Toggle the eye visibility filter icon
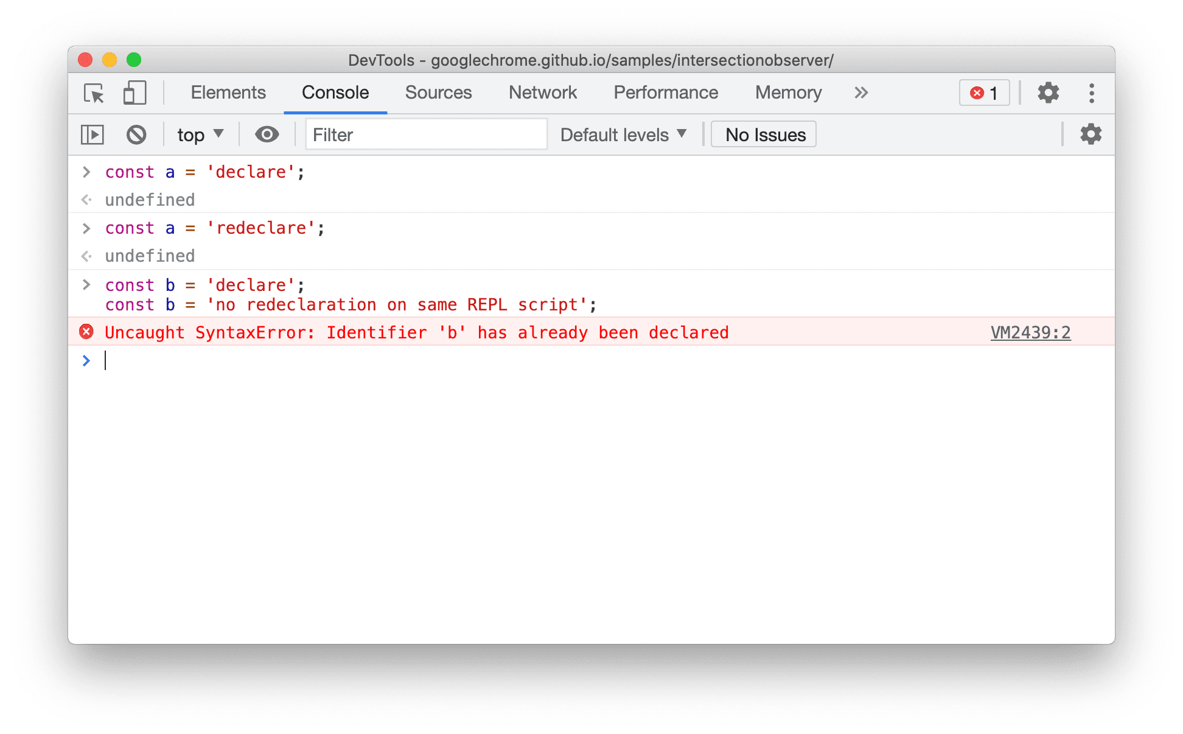The image size is (1183, 734). click(x=265, y=135)
